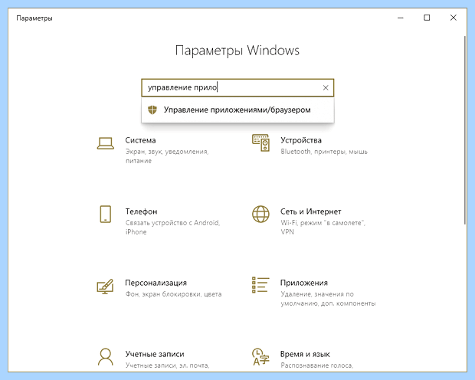This screenshot has height=380, width=475.
Task: Open the Система category link
Action: (x=140, y=140)
